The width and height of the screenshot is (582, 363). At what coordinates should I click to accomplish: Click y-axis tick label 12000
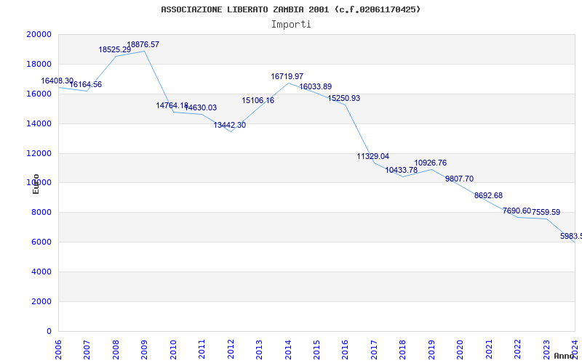39,153
